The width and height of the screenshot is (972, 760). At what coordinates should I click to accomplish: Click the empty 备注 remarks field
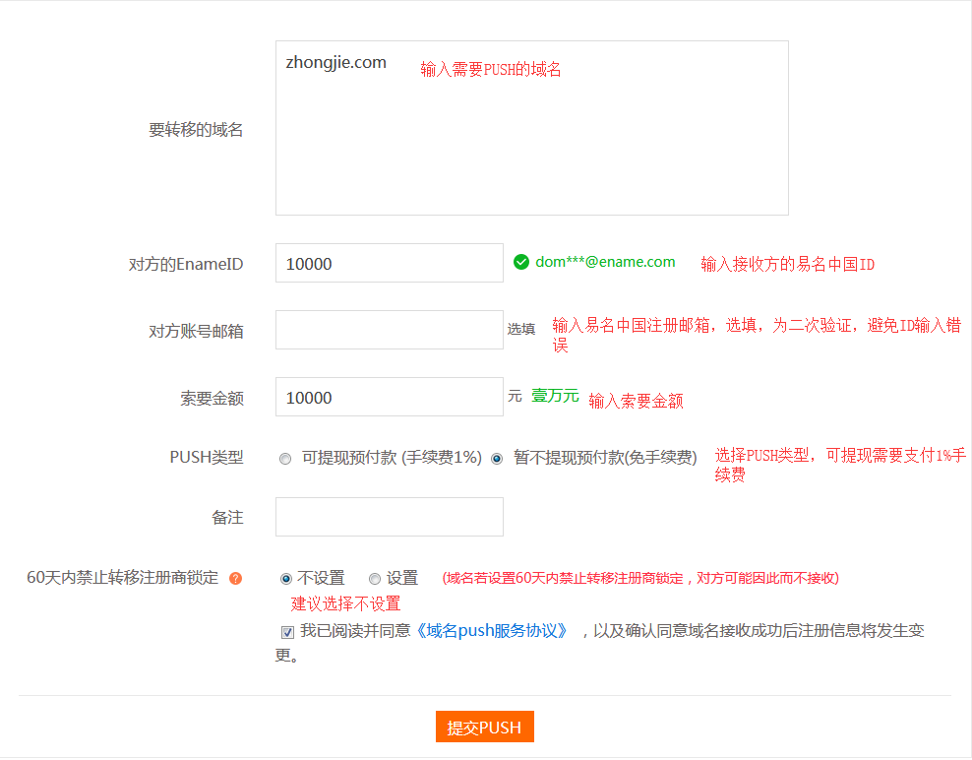[x=389, y=516]
